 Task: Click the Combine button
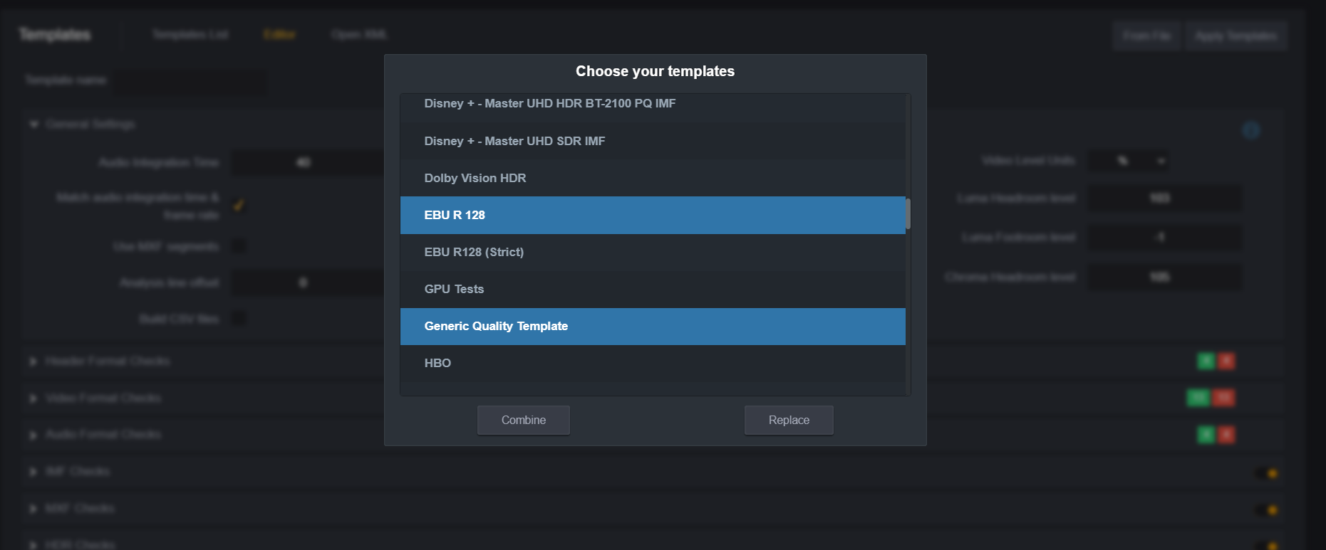[x=524, y=420]
